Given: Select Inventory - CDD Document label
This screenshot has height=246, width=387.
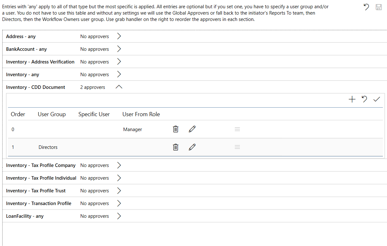Looking at the screenshot, I should coord(36,87).
